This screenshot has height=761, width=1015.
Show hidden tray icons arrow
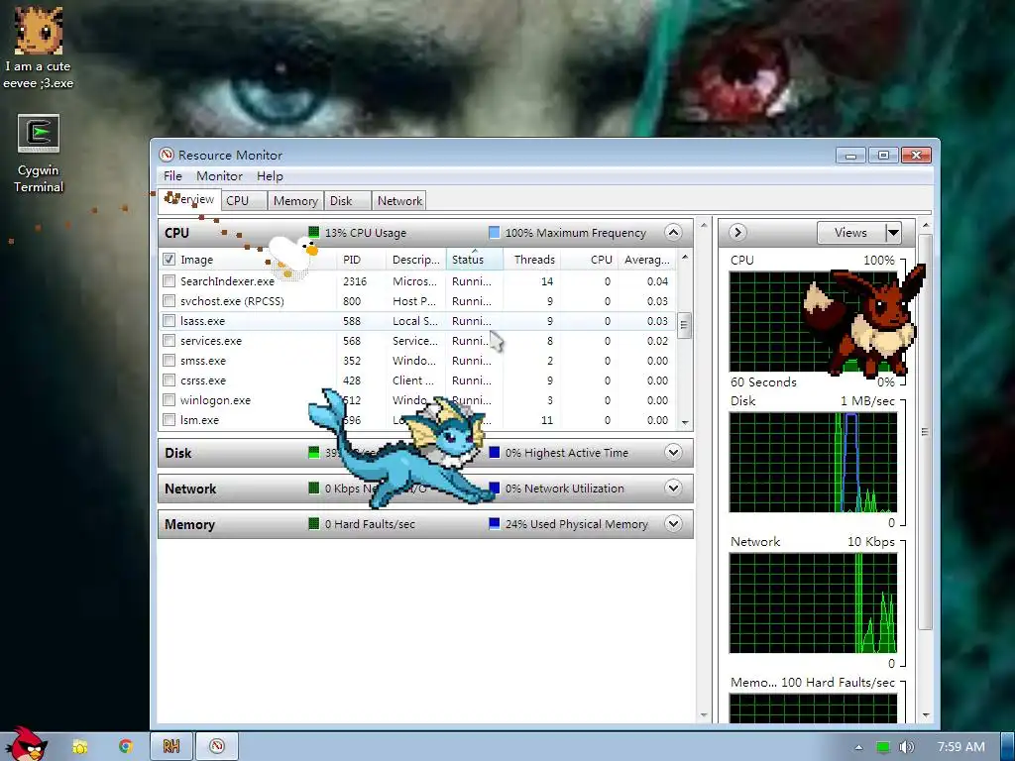click(858, 747)
